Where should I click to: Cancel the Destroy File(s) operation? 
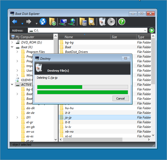[121, 99]
